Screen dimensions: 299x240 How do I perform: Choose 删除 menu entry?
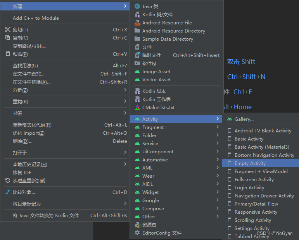tap(66, 141)
